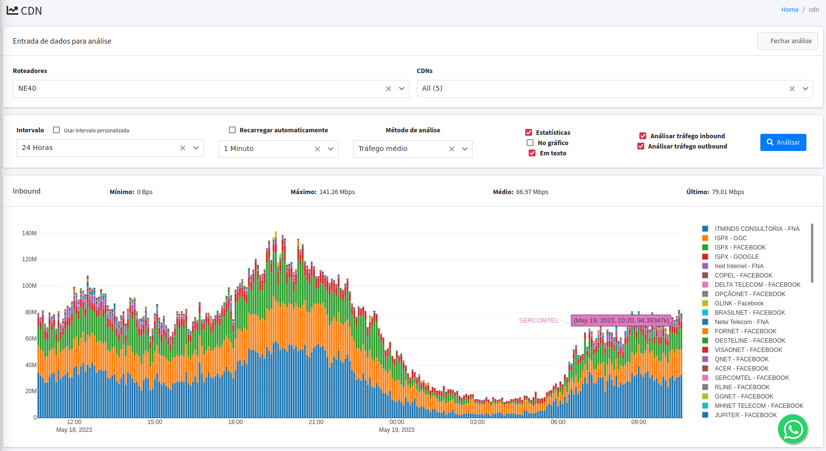Clear the Tráfego médio method value

(x=452, y=149)
